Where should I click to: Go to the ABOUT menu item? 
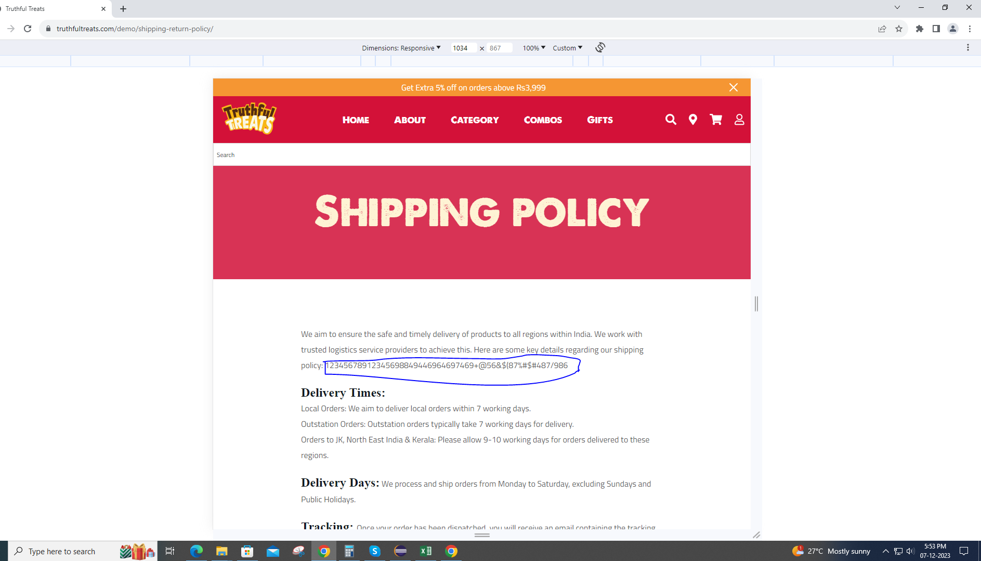[x=410, y=120]
